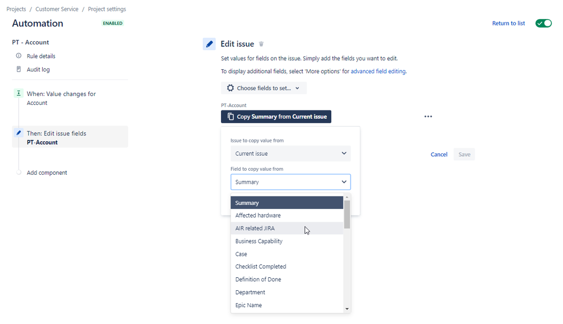Select Definition of Done option

point(287,279)
